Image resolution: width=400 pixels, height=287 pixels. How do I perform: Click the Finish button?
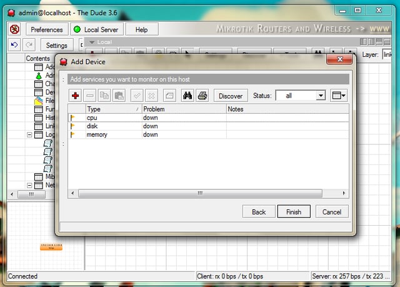click(x=294, y=212)
